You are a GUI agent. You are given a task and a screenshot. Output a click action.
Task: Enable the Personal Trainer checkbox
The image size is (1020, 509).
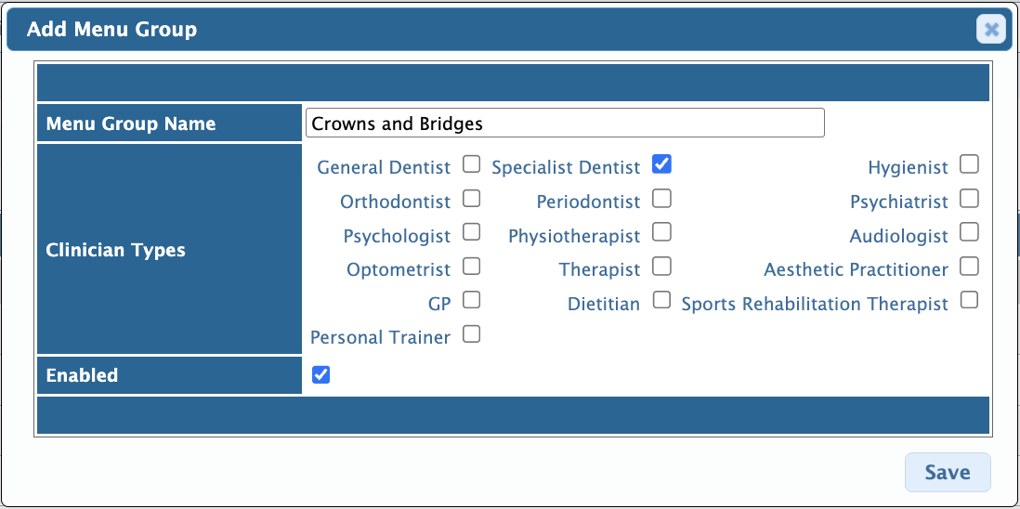click(x=472, y=334)
